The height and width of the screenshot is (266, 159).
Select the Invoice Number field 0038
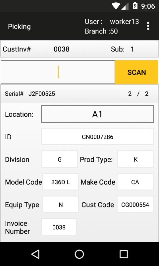(59, 227)
